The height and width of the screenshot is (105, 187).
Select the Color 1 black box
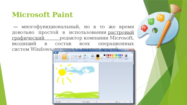(x=98, y=57)
